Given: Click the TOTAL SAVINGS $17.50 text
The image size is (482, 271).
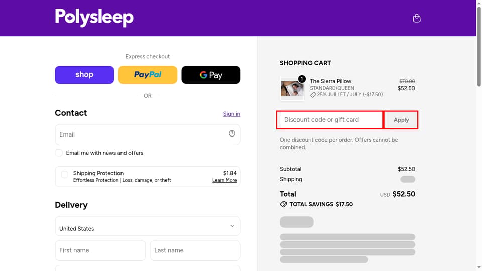Looking at the screenshot, I should [x=321, y=204].
